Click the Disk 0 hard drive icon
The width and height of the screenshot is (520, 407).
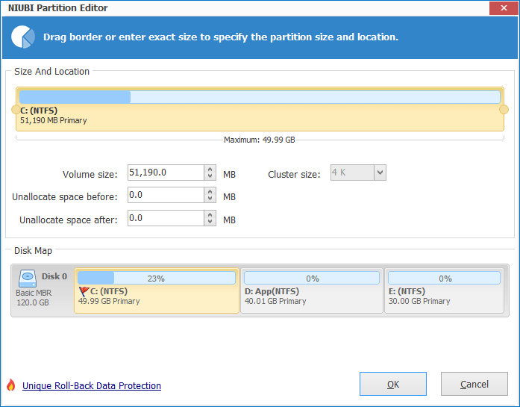(28, 279)
